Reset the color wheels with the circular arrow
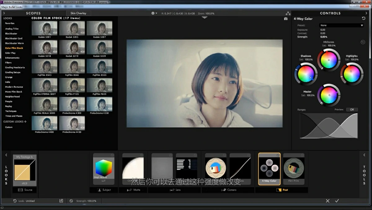Image resolution: width=372 pixels, height=210 pixels. pos(363,42)
